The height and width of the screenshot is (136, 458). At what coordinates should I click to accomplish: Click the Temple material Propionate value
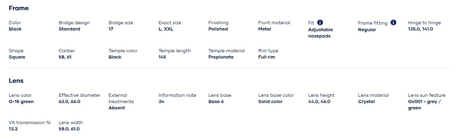[221, 57]
